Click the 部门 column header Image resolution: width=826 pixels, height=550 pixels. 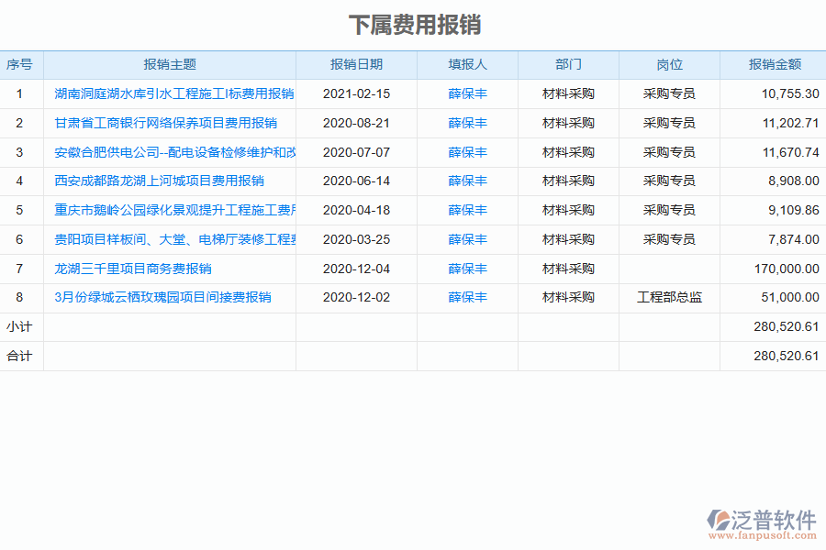(568, 64)
